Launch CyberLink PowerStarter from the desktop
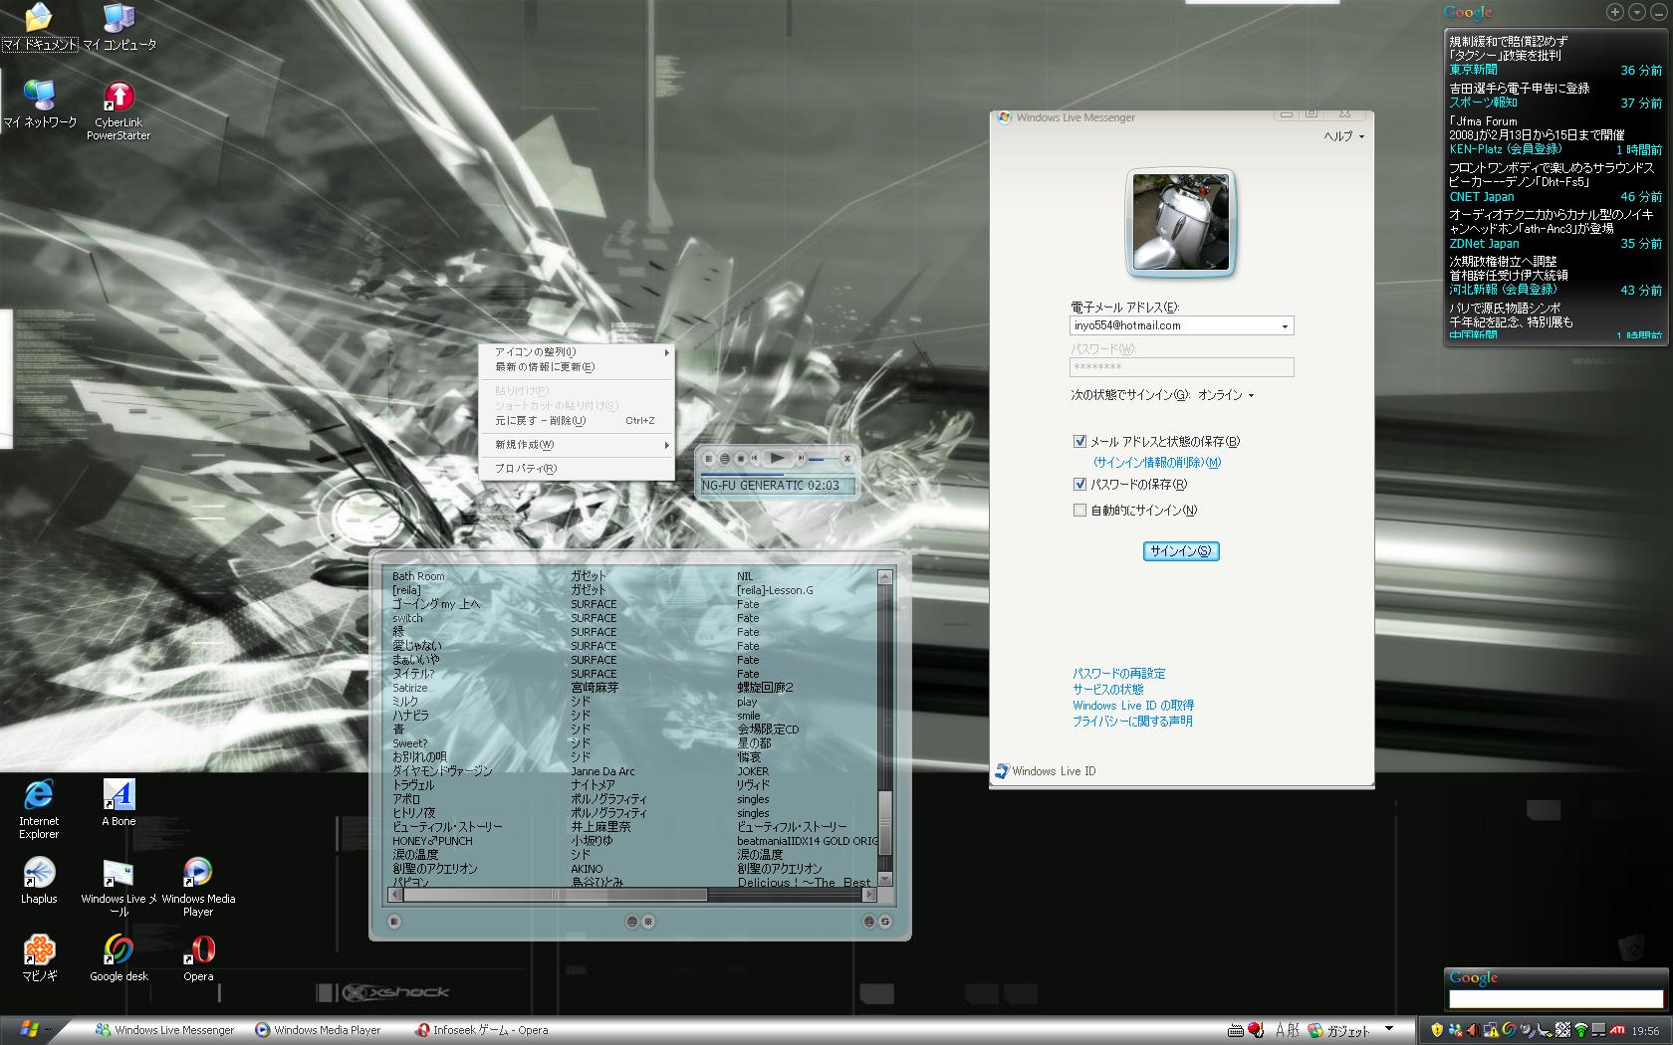The width and height of the screenshot is (1673, 1045). [119, 110]
